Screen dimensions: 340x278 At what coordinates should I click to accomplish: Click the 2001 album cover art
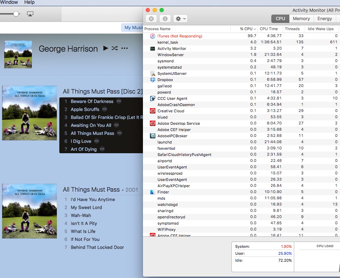29,211
